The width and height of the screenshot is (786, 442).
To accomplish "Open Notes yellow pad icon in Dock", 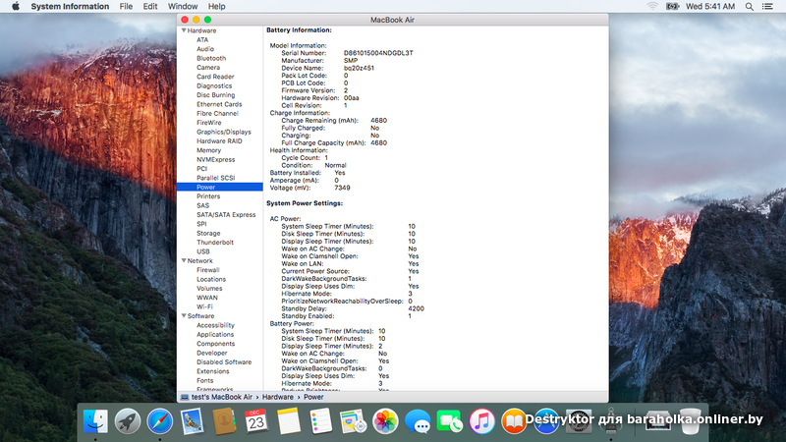I will [288, 421].
